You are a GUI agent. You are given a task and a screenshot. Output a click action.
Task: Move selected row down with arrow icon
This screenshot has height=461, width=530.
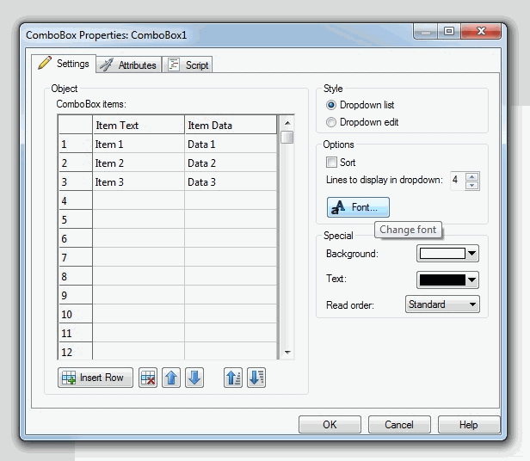pos(194,378)
